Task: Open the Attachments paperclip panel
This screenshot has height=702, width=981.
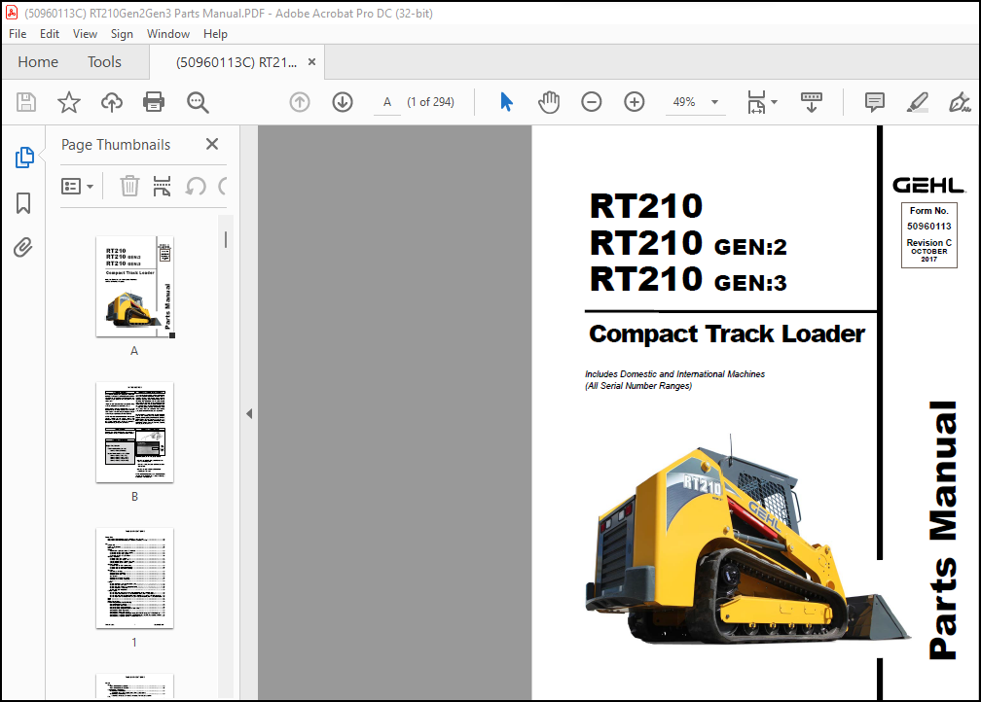Action: (x=23, y=248)
